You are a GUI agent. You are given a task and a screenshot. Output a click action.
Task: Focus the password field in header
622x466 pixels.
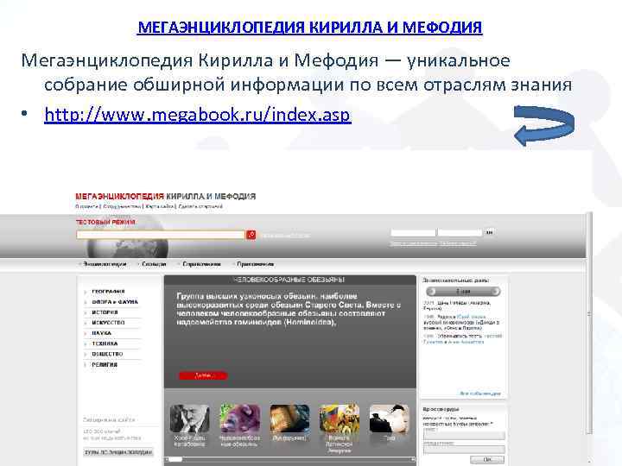460,233
